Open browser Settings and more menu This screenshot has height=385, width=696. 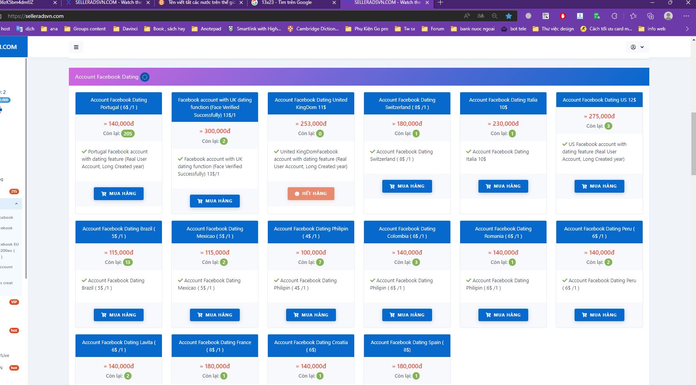[x=686, y=16]
